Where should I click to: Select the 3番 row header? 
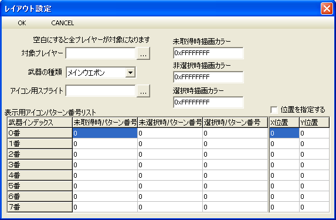point(40,165)
